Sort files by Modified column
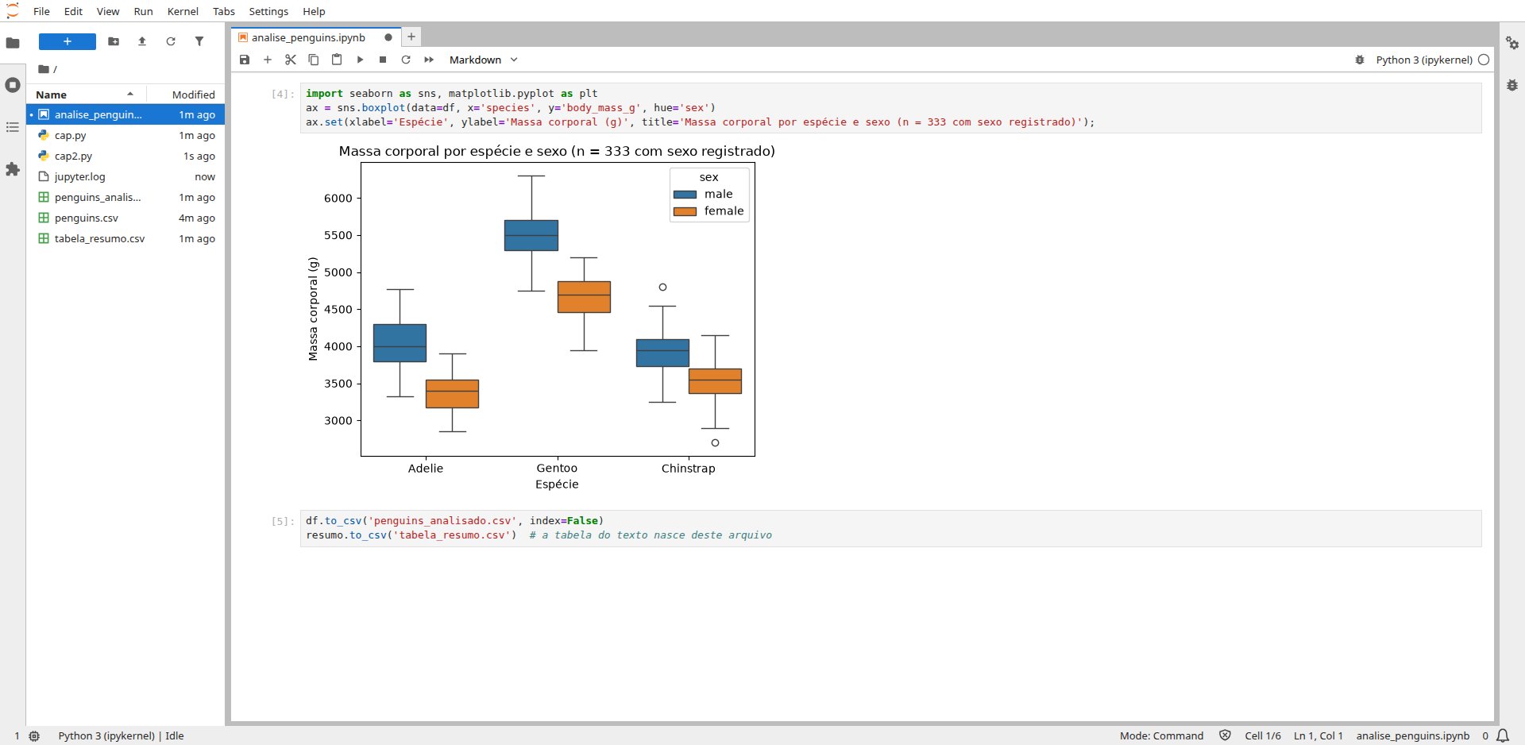This screenshot has height=745, width=1525. 185,94
